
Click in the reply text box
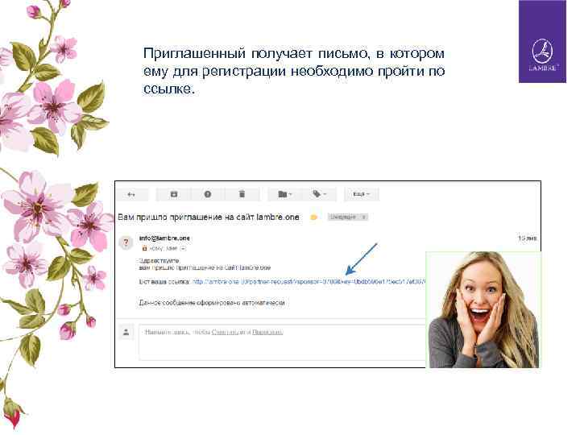click(x=282, y=342)
